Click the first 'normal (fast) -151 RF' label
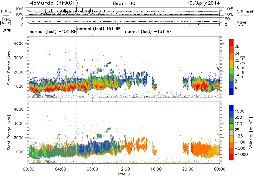This screenshot has height=176, width=254. tap(53, 31)
